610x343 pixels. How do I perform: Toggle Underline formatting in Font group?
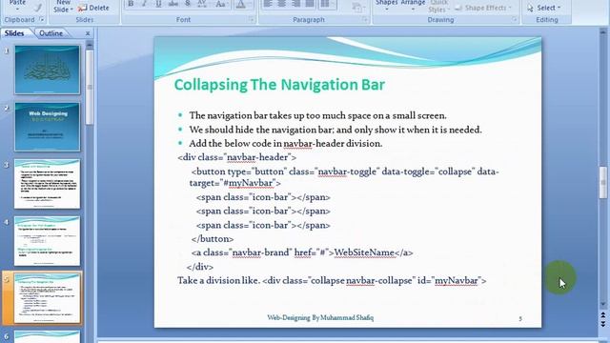[x=158, y=4]
